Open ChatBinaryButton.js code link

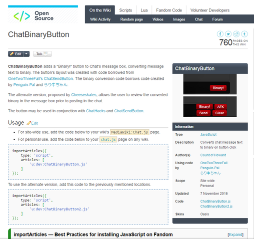click(215, 201)
